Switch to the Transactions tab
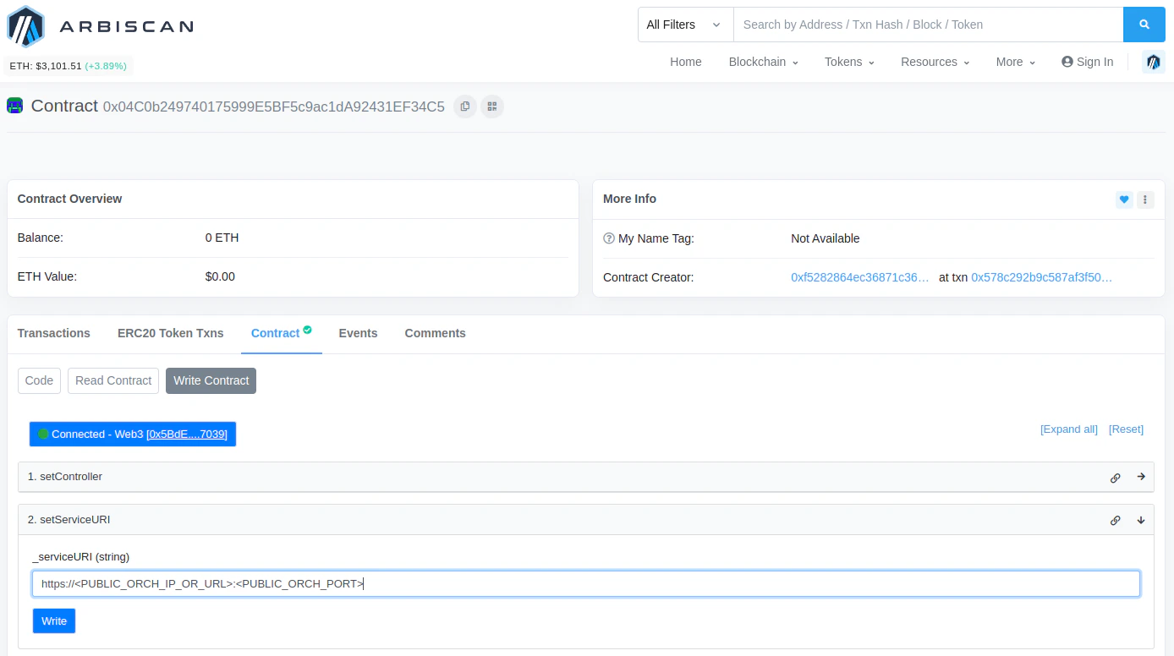 (x=54, y=333)
